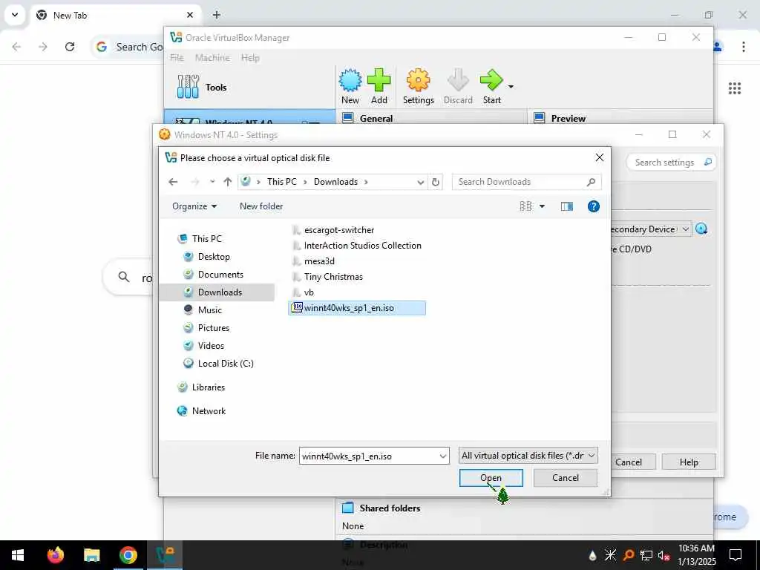Go back in the file dialog

(x=173, y=182)
